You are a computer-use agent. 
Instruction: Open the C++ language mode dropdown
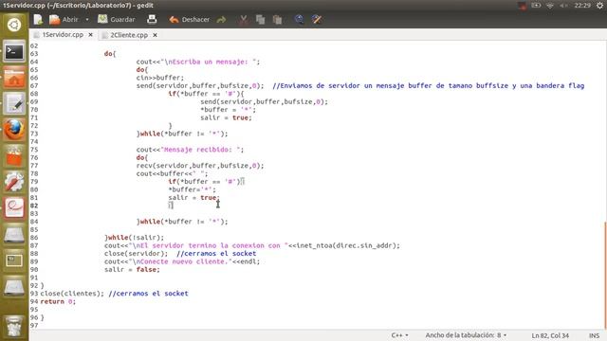pyautogui.click(x=400, y=335)
